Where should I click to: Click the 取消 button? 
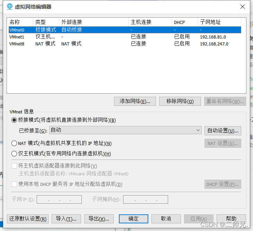click(x=166, y=219)
